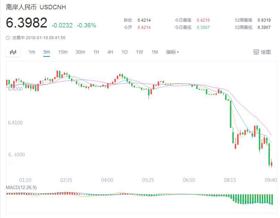This screenshot has height=218, width=280.
Task: Click the 6.4100 price axis label
Action: coord(15,122)
